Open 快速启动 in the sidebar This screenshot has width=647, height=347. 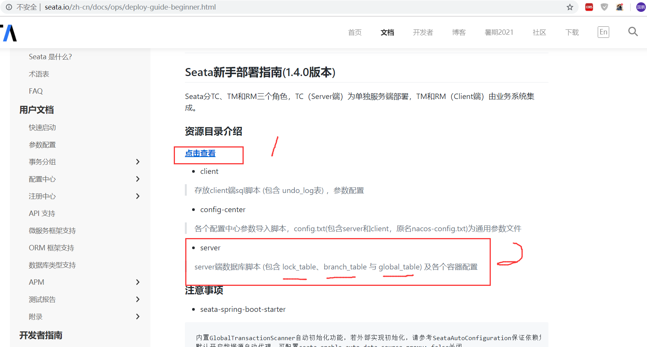click(x=42, y=128)
